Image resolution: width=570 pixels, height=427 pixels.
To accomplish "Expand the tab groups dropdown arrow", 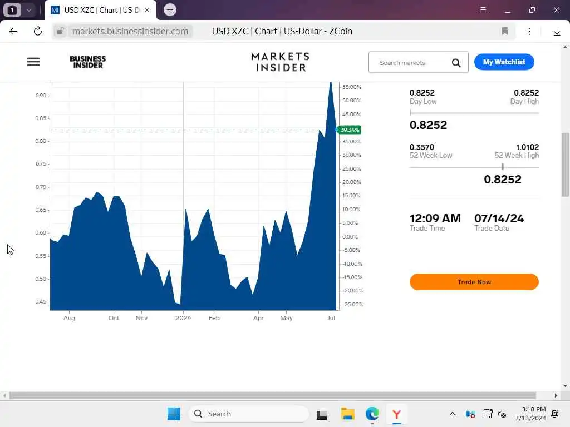I will point(29,10).
